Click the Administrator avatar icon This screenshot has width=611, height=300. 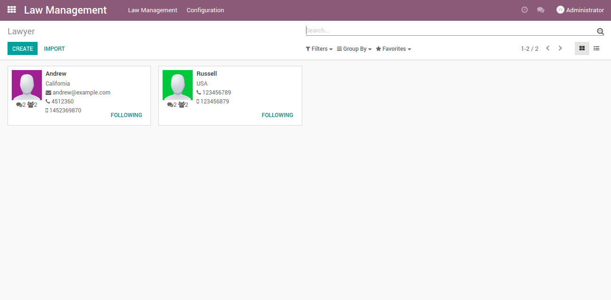point(560,10)
